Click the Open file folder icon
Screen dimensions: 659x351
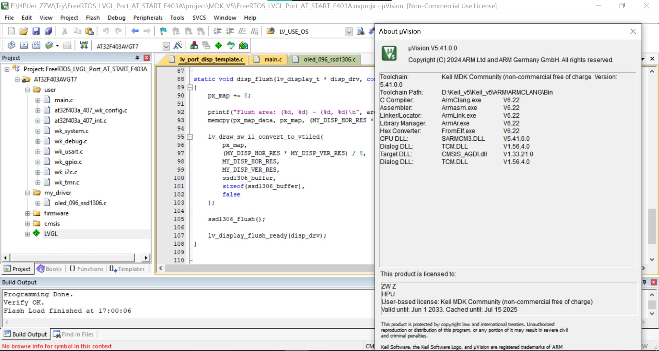[23, 31]
